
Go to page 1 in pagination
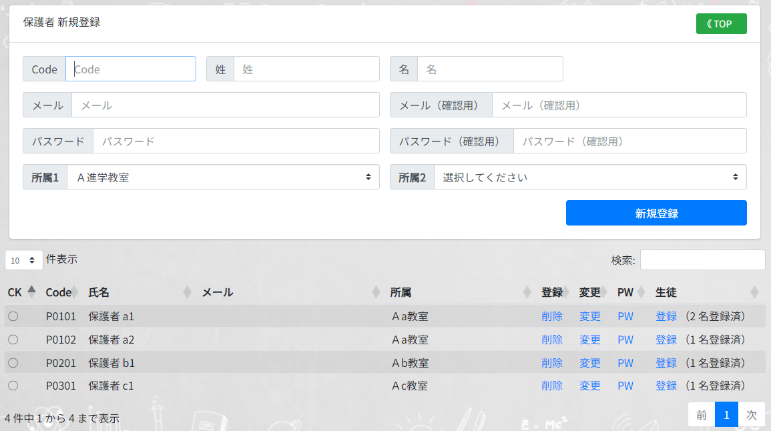point(726,415)
